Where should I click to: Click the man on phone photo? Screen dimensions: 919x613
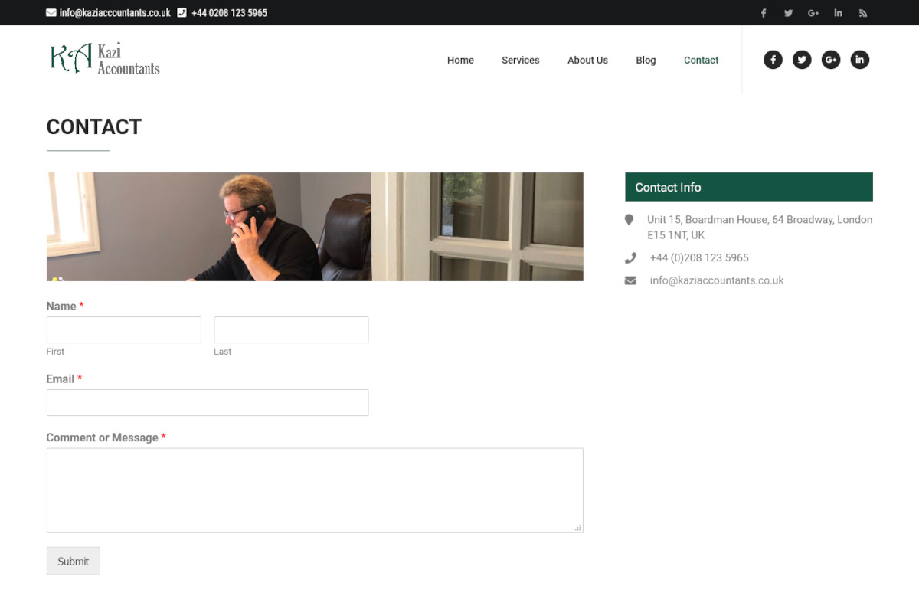click(x=209, y=227)
